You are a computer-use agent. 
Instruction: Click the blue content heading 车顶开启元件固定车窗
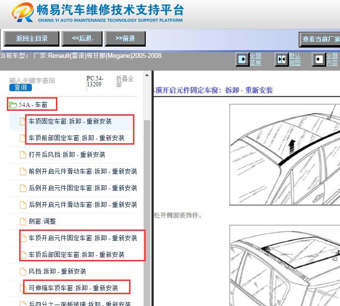click(x=213, y=90)
